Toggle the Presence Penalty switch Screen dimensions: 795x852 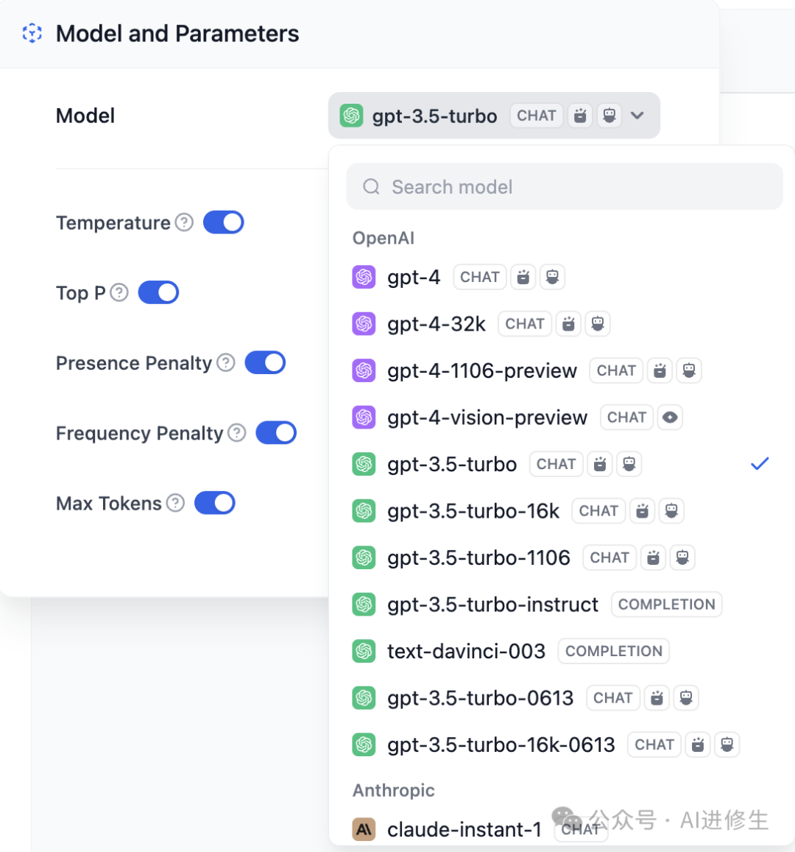tap(265, 362)
